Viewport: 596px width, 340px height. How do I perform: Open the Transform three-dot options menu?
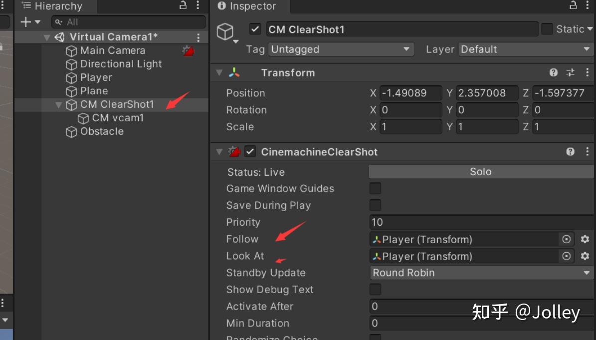(x=587, y=72)
